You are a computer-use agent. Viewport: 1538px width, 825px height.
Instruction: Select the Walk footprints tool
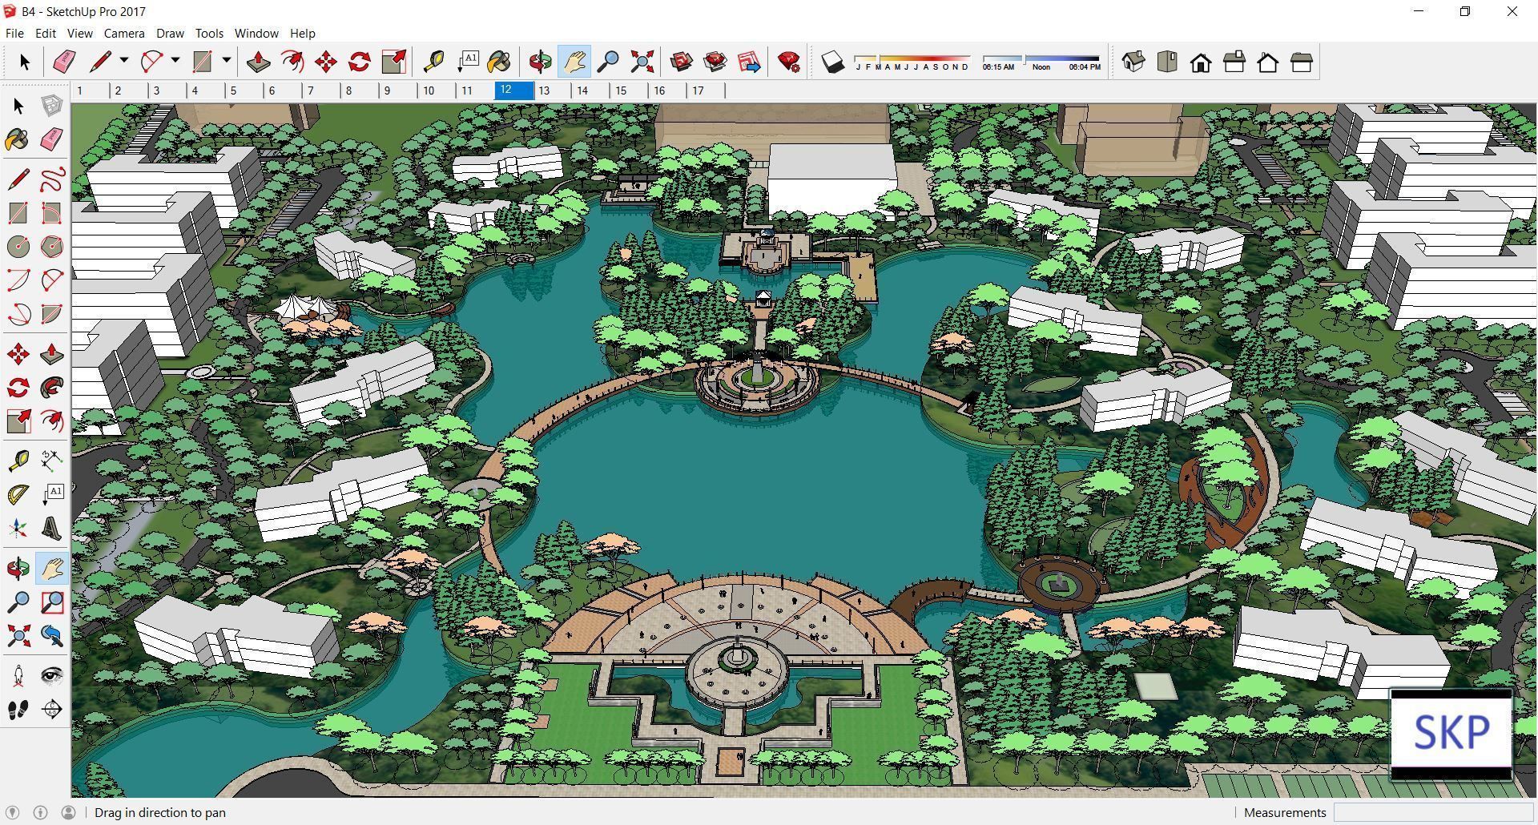(x=18, y=710)
